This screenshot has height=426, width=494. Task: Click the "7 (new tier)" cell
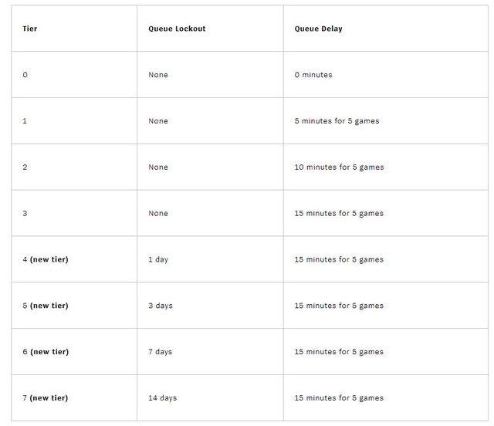click(46, 398)
